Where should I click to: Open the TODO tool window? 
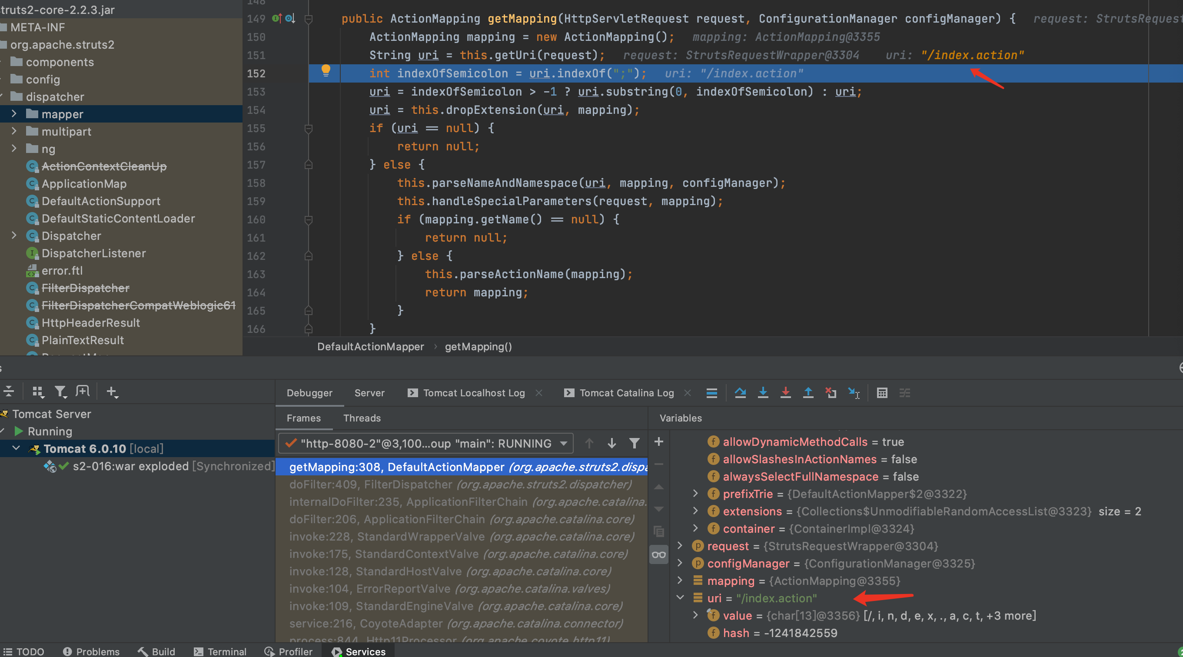coord(24,651)
